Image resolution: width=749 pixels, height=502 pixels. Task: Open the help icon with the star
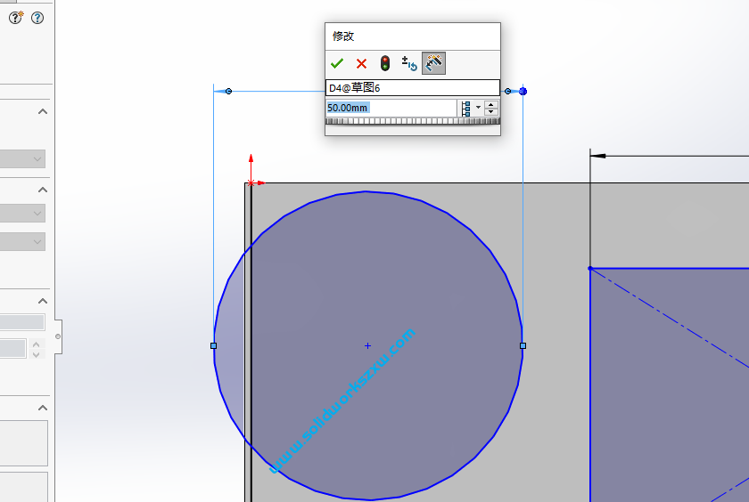(x=16, y=18)
